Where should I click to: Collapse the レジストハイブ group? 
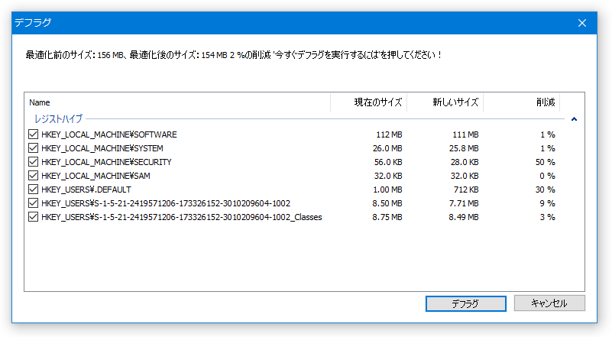pyautogui.click(x=574, y=119)
